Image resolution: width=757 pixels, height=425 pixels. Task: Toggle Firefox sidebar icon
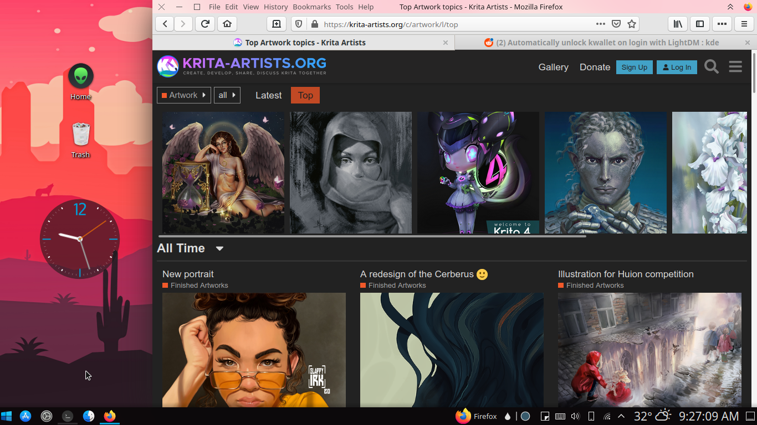point(700,24)
